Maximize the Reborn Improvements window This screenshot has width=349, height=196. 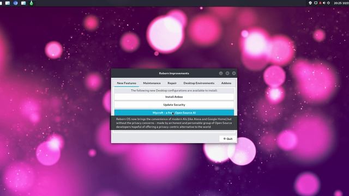click(x=227, y=73)
